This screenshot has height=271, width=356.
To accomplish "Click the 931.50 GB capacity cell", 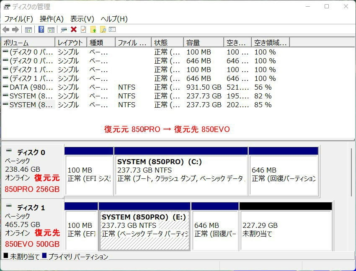I will click(204, 87).
